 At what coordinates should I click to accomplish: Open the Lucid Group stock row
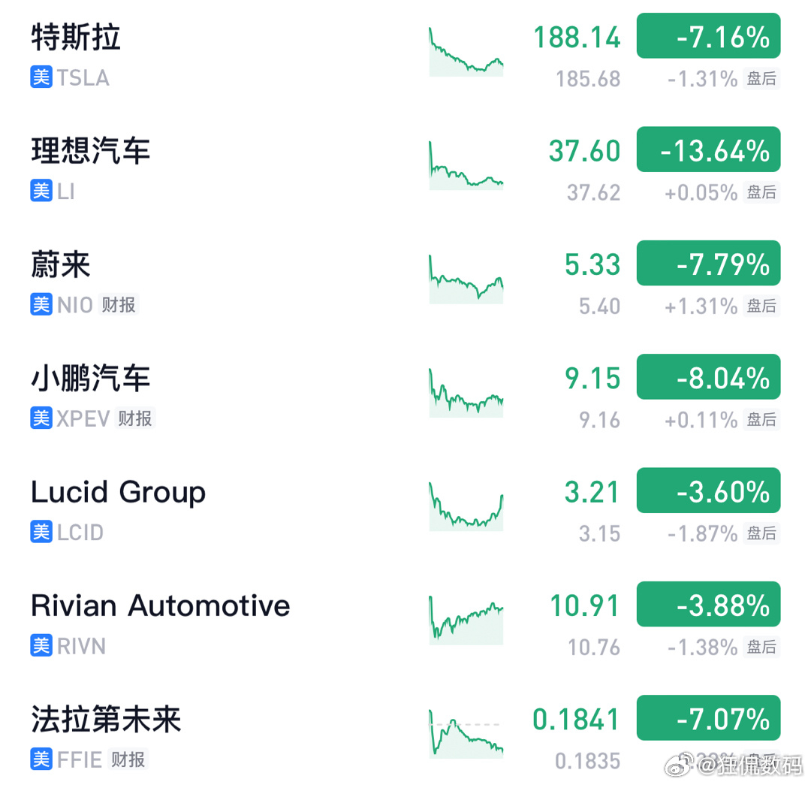(405, 512)
